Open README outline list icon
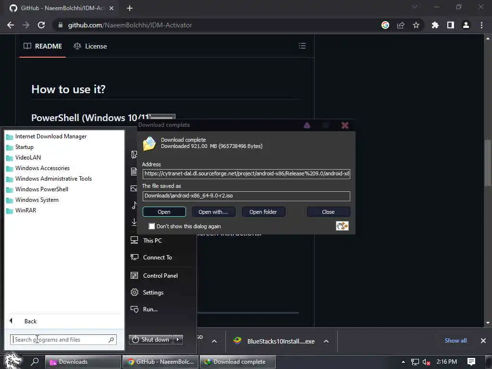Viewport: 492px width, 369px height. tap(302, 46)
